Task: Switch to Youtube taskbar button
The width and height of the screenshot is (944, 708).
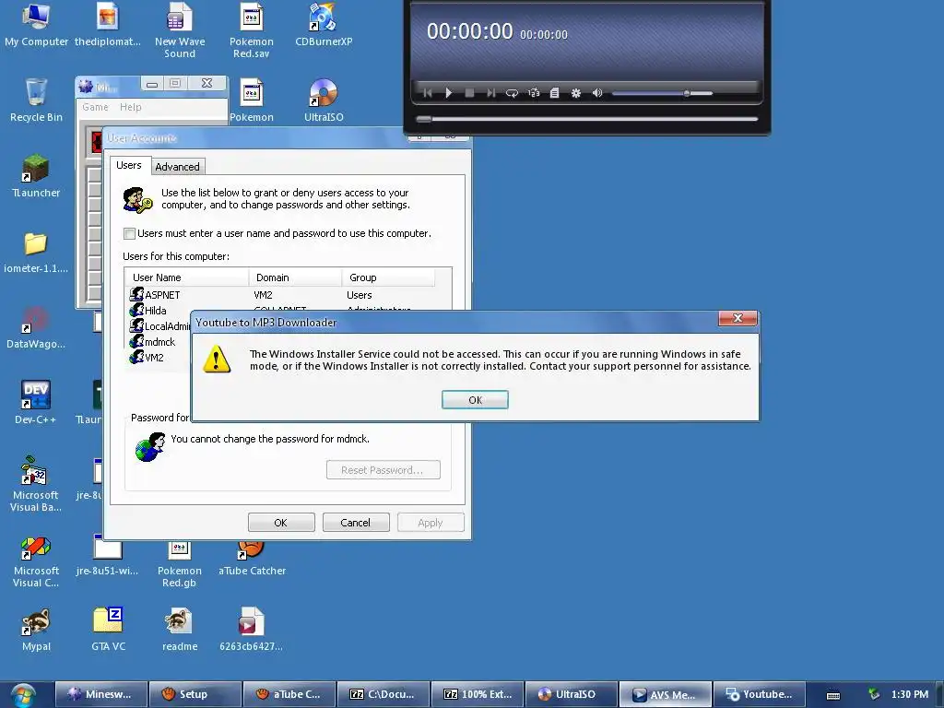Action: click(759, 694)
